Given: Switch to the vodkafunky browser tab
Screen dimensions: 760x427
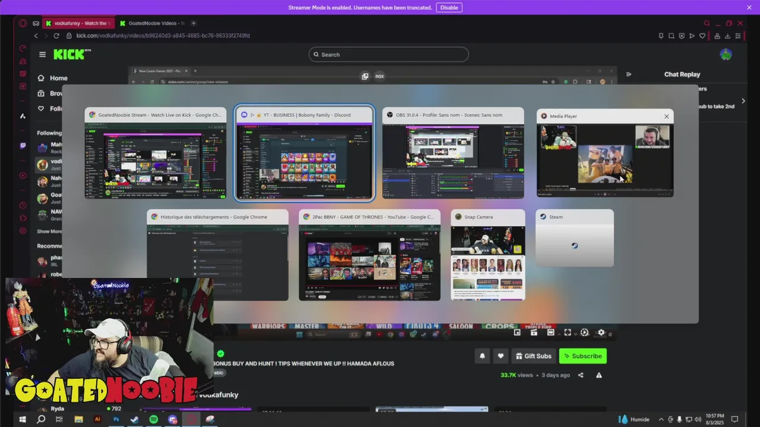Looking at the screenshot, I should pos(78,23).
